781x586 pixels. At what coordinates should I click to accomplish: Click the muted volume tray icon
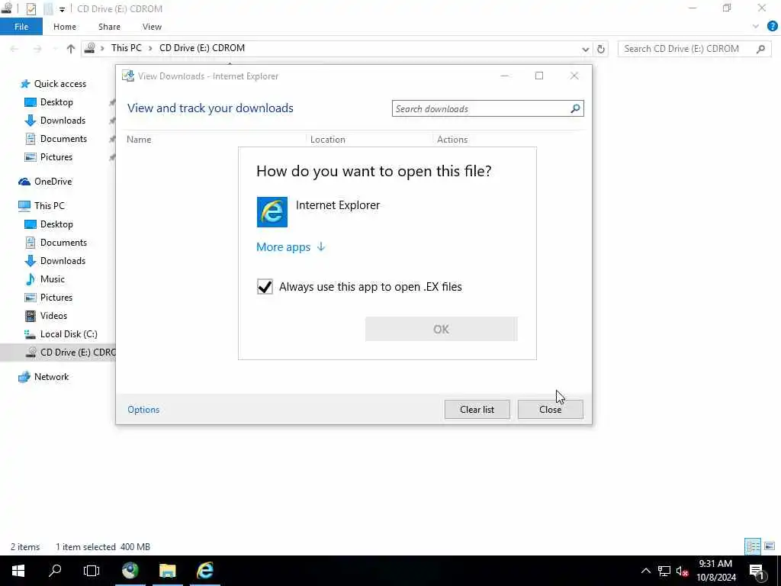(x=682, y=571)
